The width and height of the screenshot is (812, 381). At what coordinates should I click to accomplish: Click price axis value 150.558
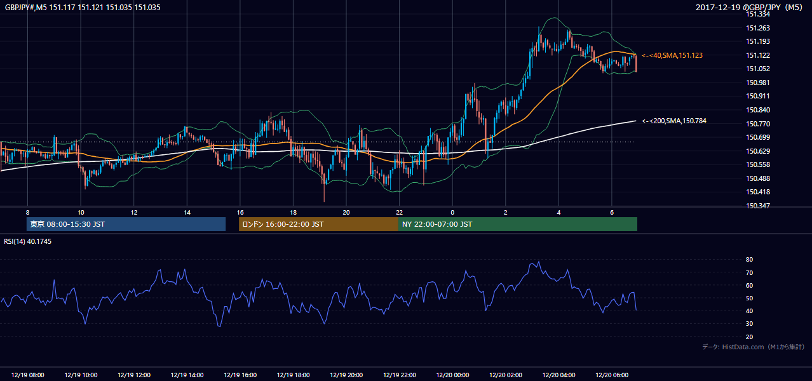[x=758, y=164]
